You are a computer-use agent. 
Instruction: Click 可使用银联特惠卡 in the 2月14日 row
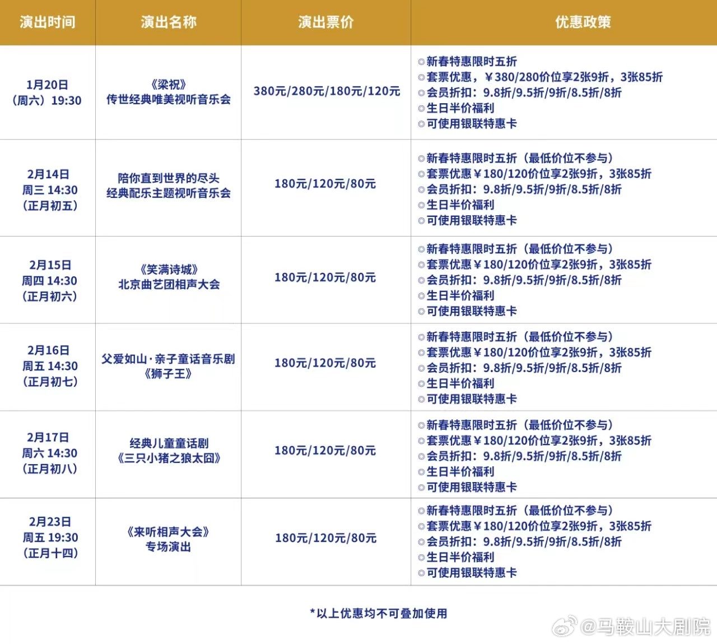pyautogui.click(x=467, y=220)
